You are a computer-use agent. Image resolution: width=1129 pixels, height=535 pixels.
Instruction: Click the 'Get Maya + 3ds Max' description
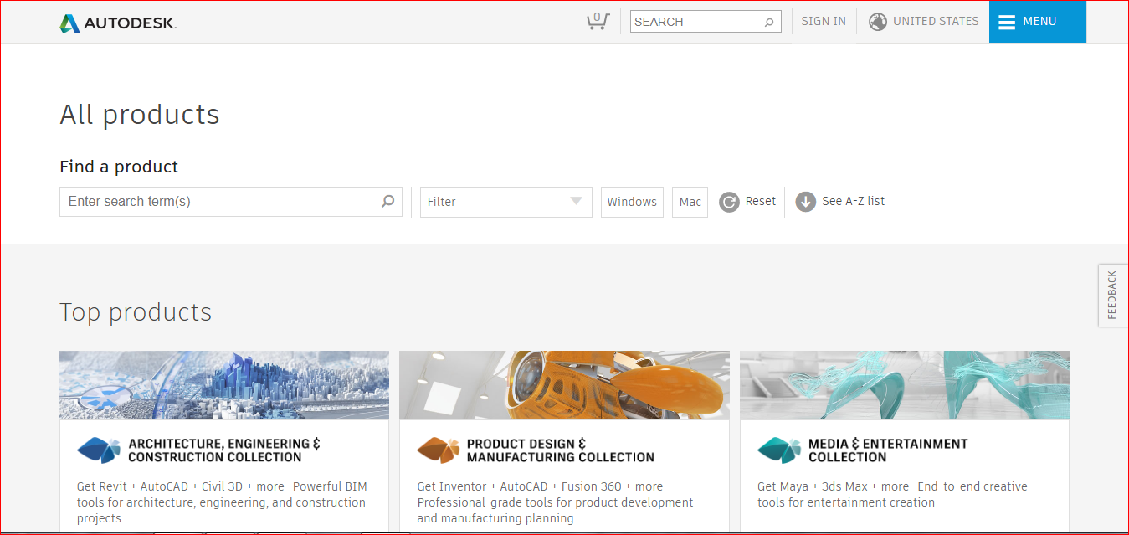[x=892, y=495]
